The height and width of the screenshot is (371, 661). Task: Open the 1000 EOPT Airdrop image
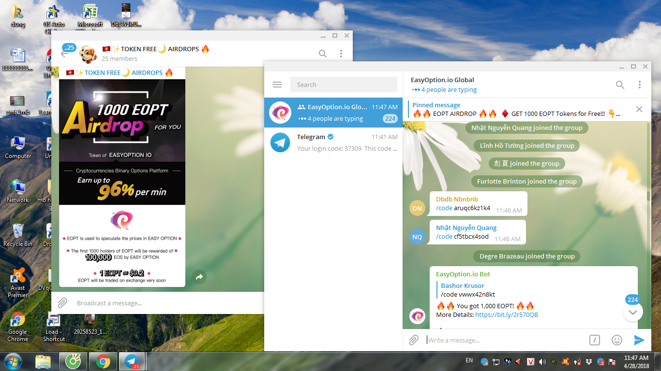point(122,183)
